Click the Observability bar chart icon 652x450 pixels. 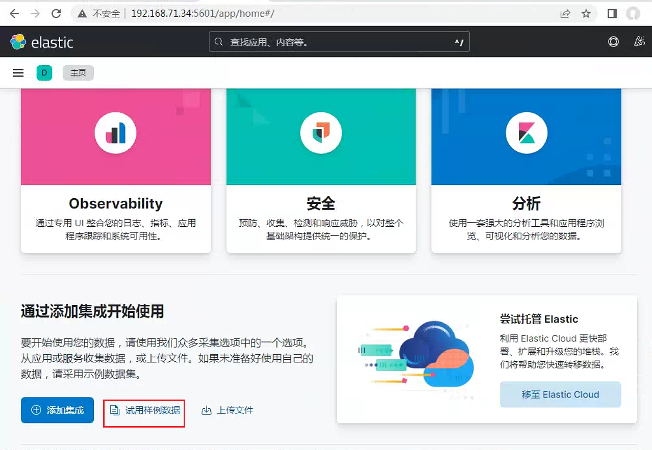coord(115,133)
